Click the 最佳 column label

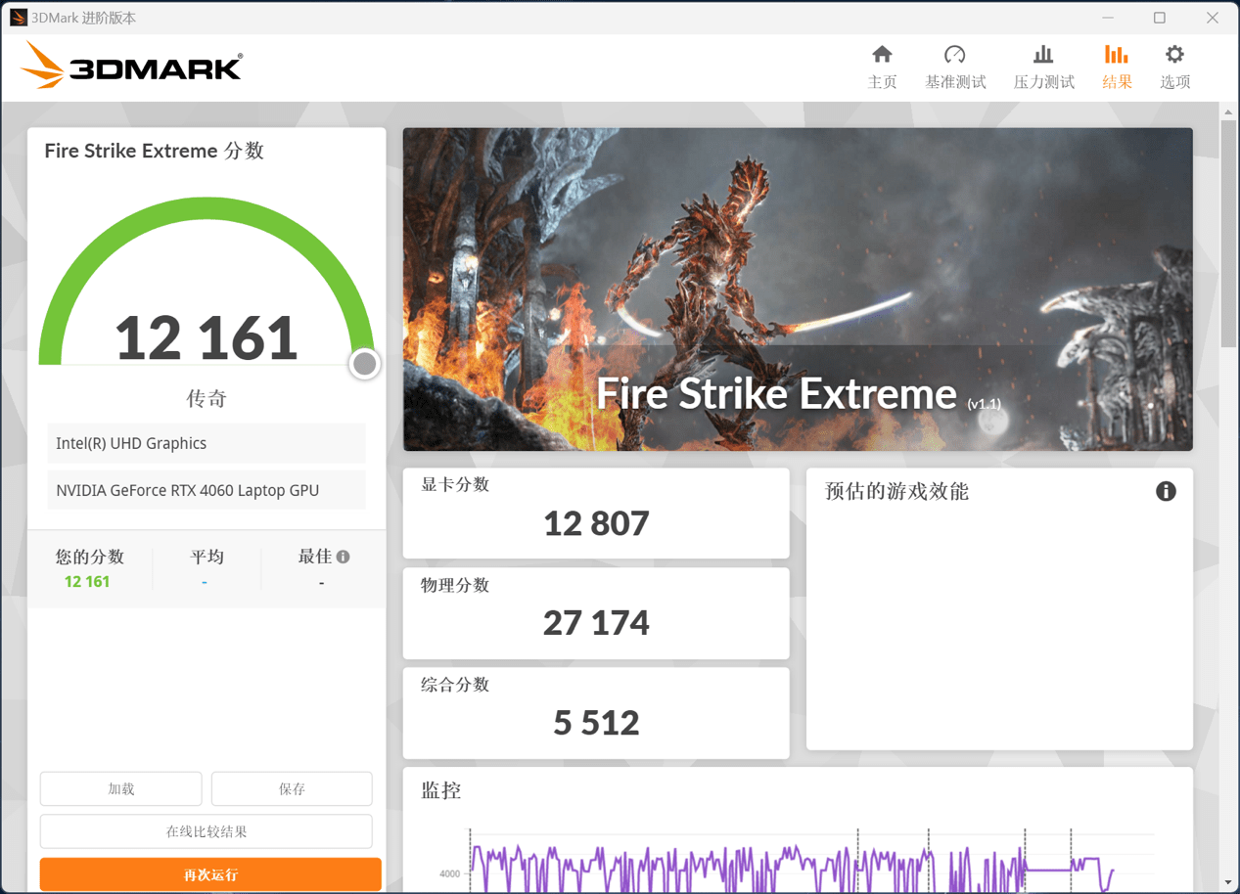click(315, 557)
